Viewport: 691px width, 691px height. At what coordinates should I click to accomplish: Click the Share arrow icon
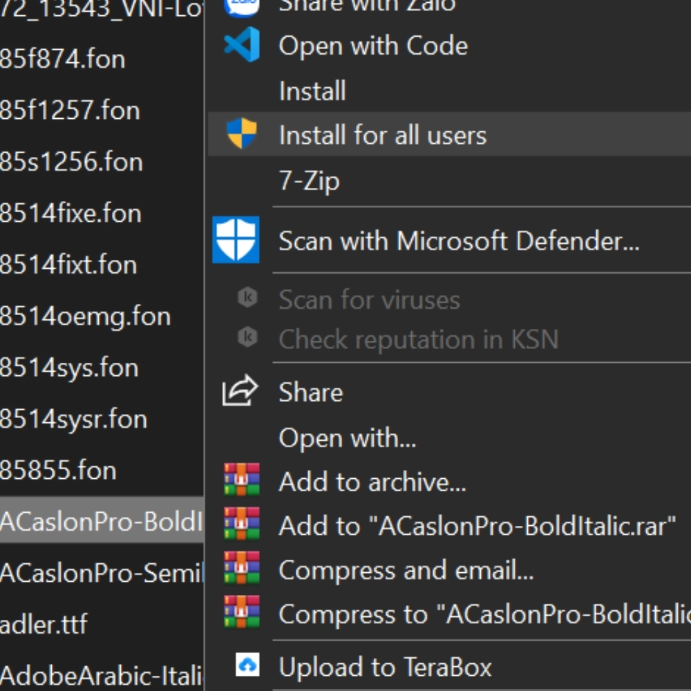[x=240, y=390]
